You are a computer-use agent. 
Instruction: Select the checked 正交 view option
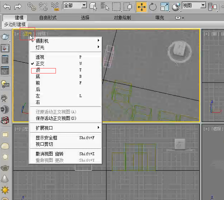66,63
